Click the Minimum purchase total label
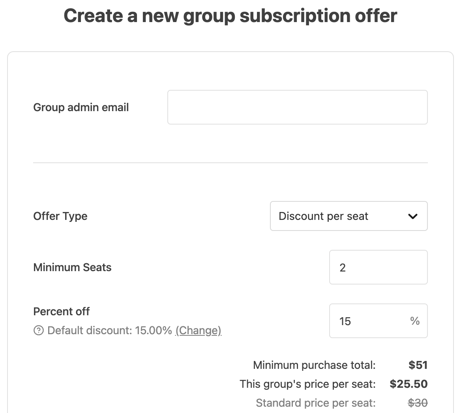The width and height of the screenshot is (461, 413). point(314,365)
